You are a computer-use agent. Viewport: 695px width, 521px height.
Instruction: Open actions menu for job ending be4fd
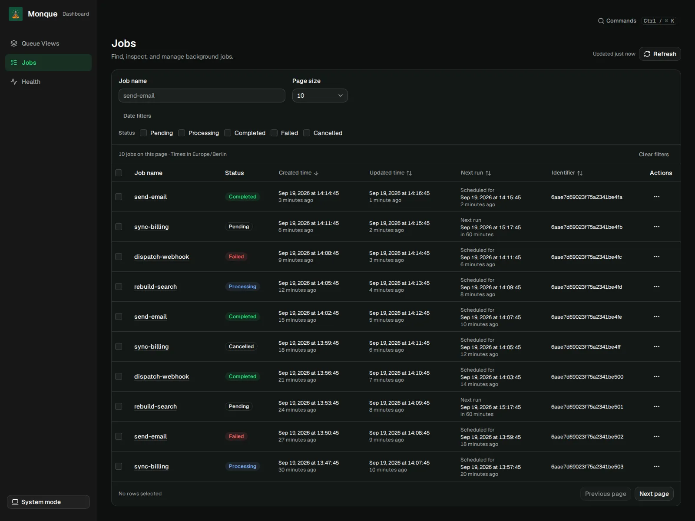[x=657, y=287]
